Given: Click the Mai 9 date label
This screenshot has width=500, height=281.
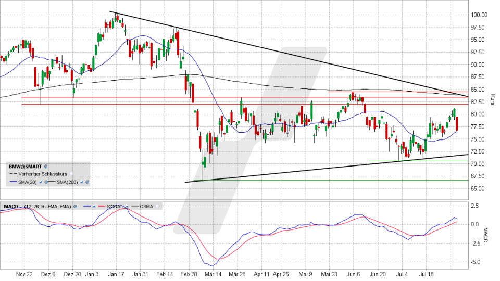Looking at the screenshot, I should pos(305,274).
